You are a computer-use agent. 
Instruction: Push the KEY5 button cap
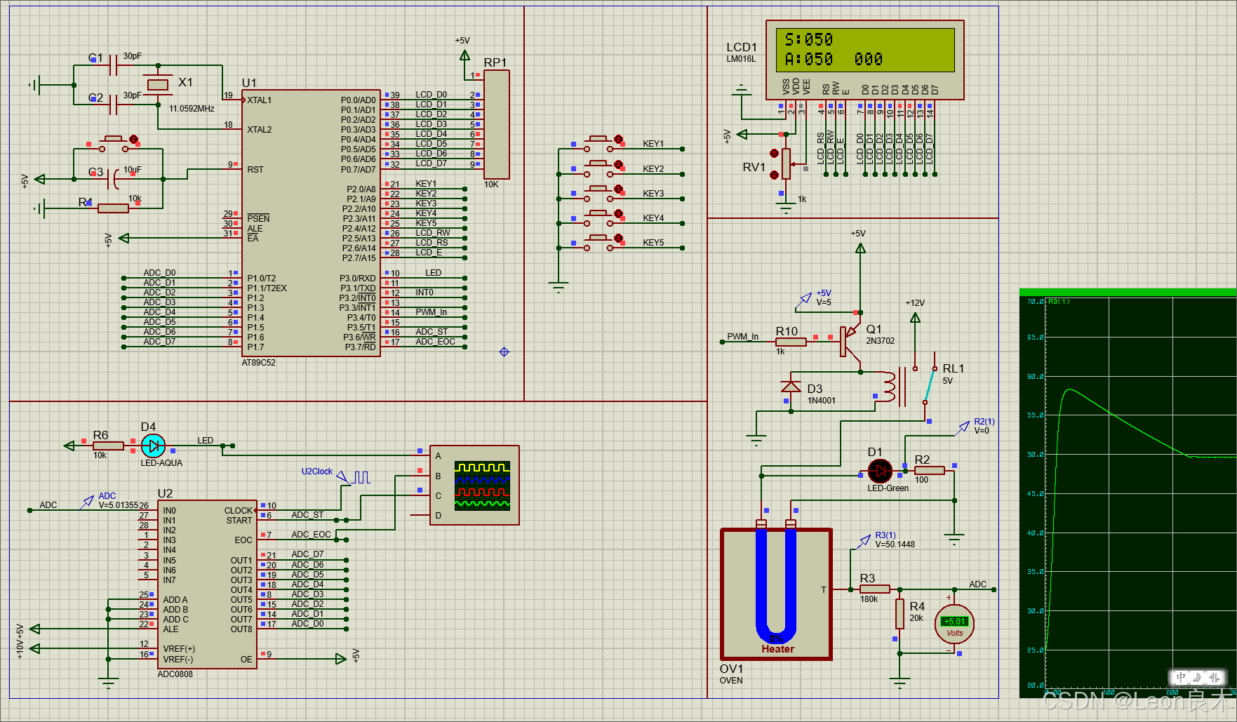point(598,238)
